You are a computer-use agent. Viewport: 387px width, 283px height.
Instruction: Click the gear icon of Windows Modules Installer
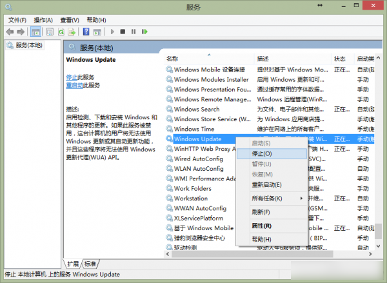click(169, 79)
